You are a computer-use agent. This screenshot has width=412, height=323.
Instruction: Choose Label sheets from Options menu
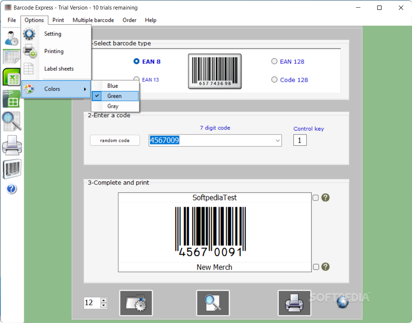56,69
